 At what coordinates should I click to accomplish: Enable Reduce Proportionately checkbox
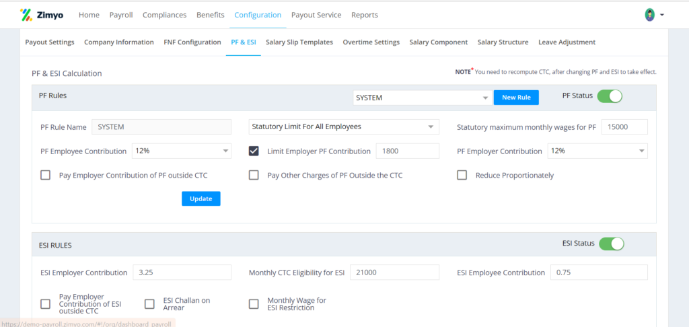[462, 176]
